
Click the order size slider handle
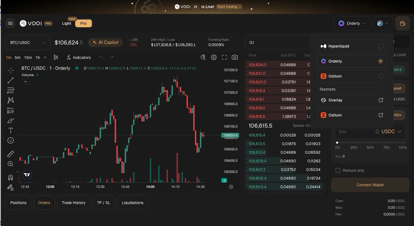coord(337,143)
